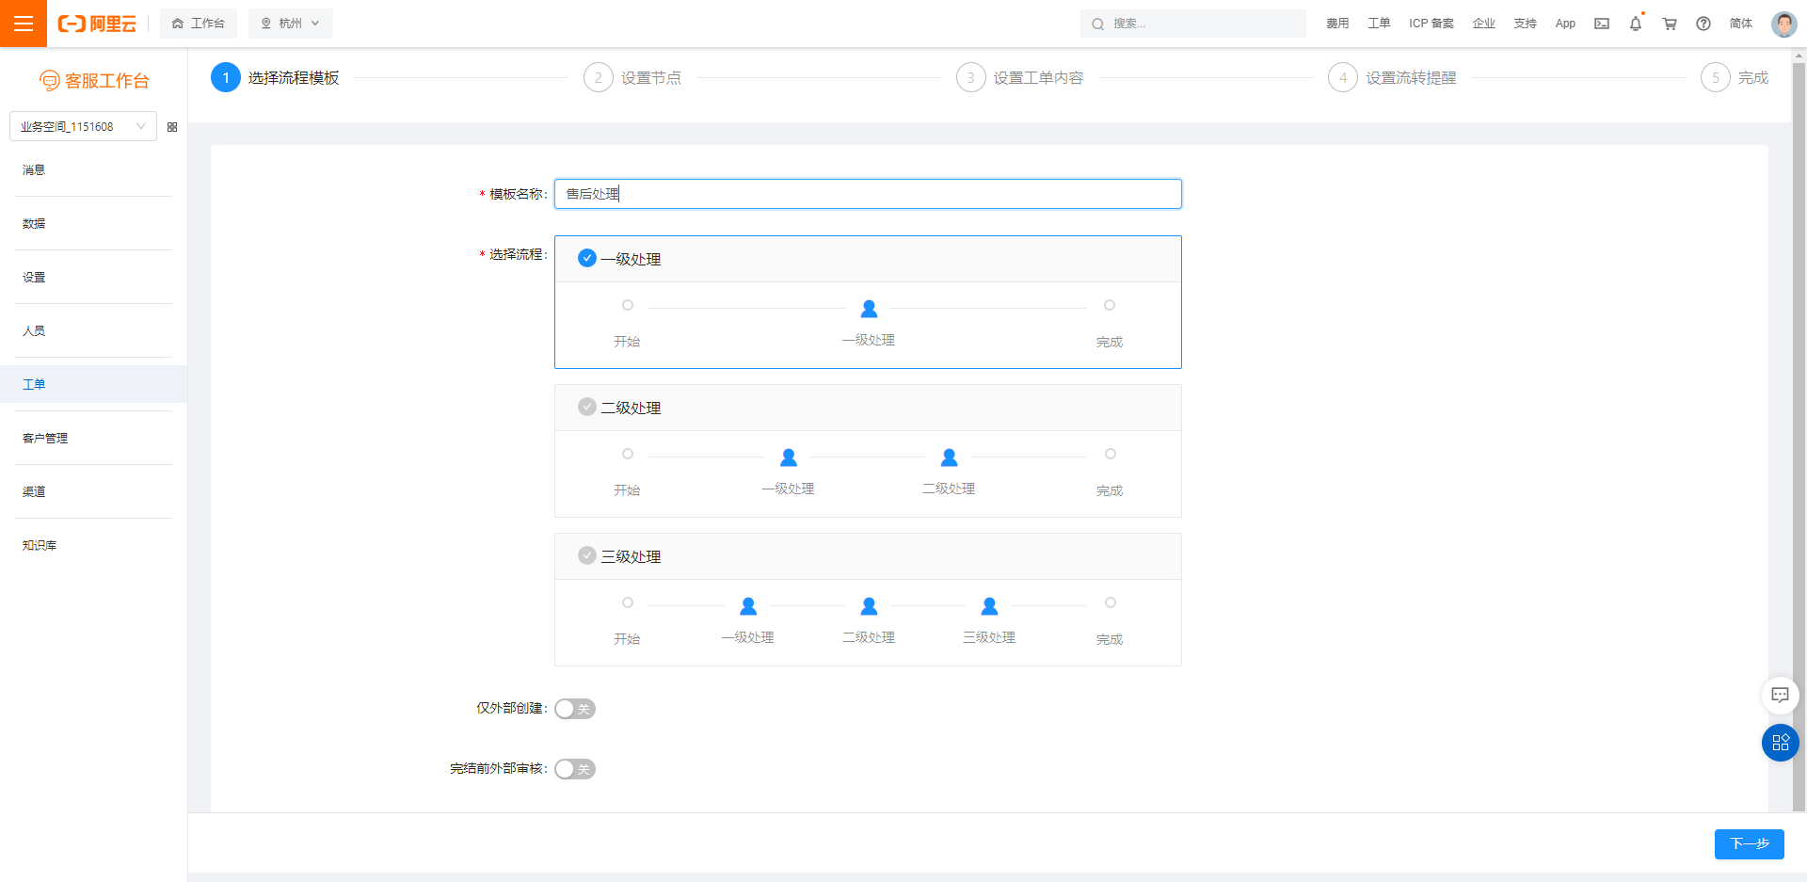Image resolution: width=1807 pixels, height=882 pixels.
Task: Click the 开始 node circle in 一级处理 flow
Action: coord(628,305)
